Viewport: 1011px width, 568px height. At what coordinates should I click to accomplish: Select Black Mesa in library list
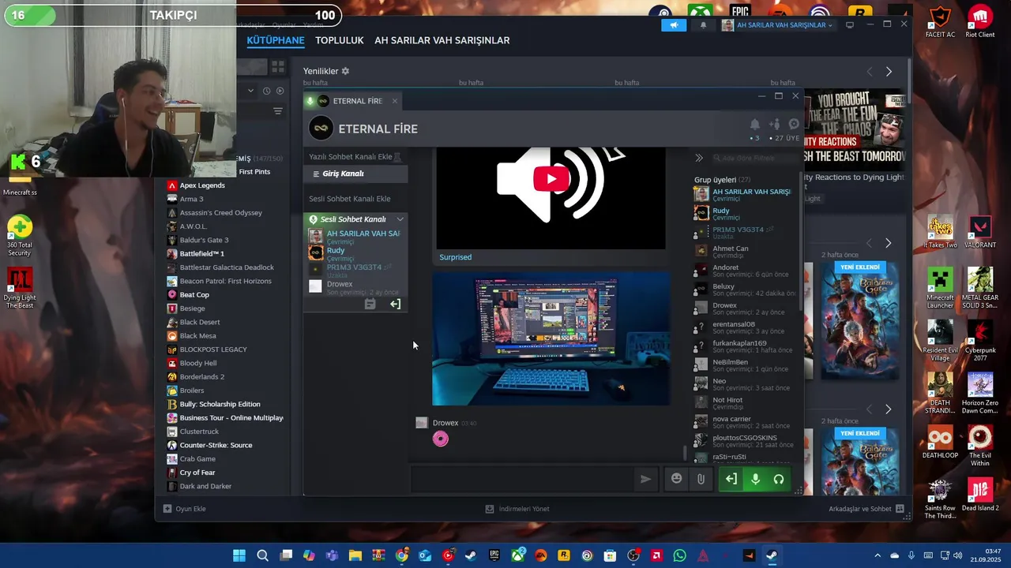[x=197, y=335]
